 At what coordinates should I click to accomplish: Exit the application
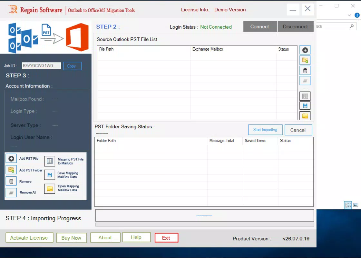point(166,238)
